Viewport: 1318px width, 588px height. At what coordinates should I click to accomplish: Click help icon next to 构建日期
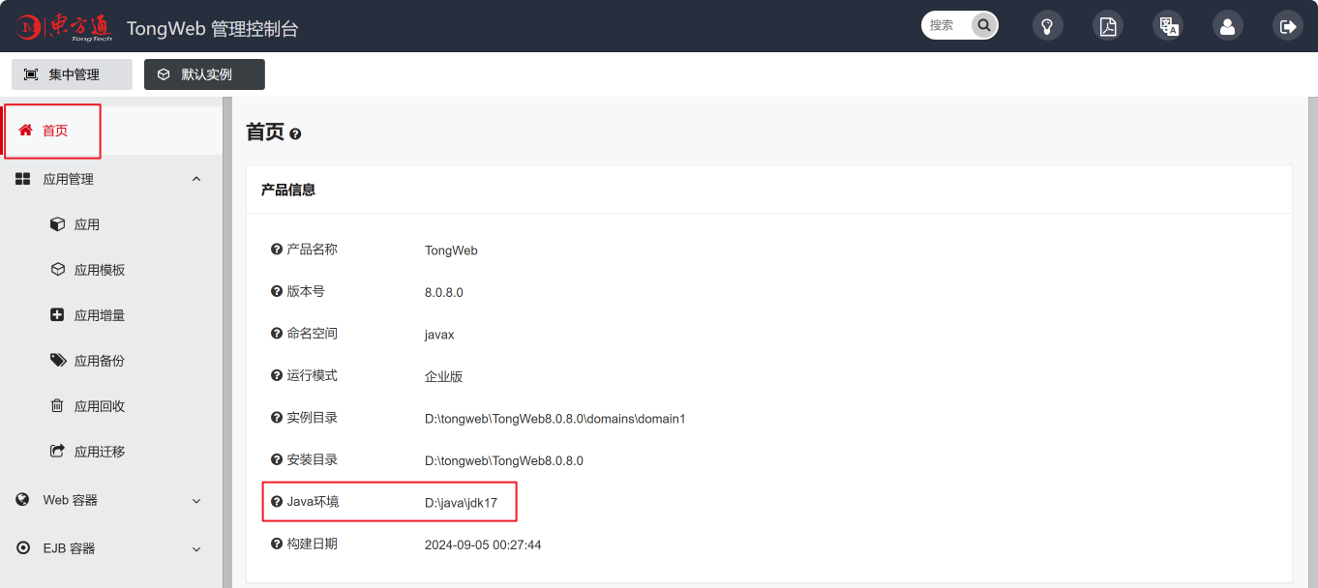[277, 544]
